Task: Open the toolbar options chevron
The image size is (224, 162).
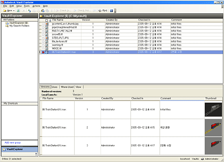Action: [115, 11]
